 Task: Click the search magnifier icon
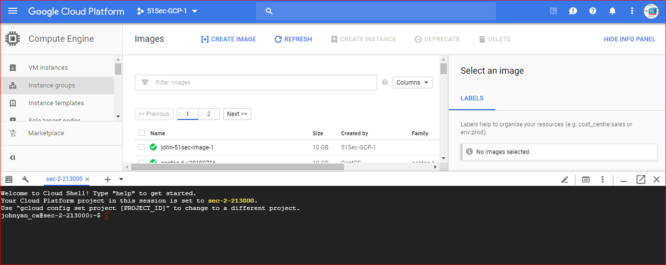pos(269,11)
